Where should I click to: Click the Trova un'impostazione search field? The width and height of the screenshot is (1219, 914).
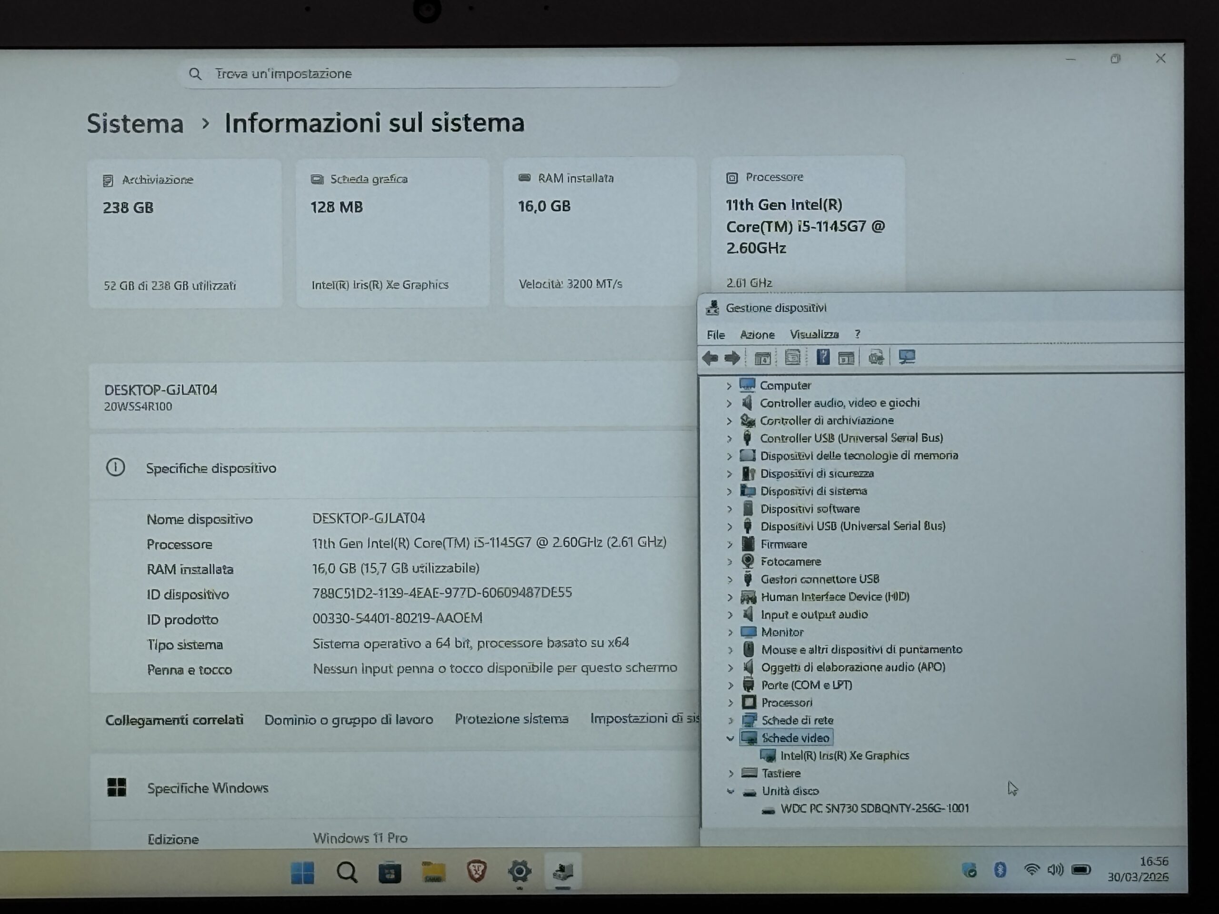pyautogui.click(x=430, y=73)
